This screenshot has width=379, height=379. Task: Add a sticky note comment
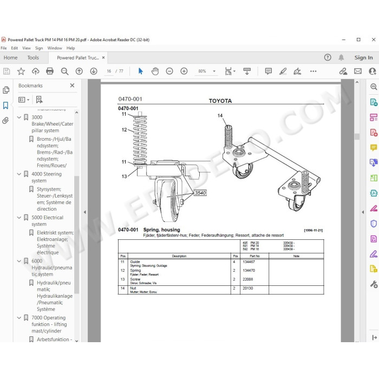[x=269, y=71]
